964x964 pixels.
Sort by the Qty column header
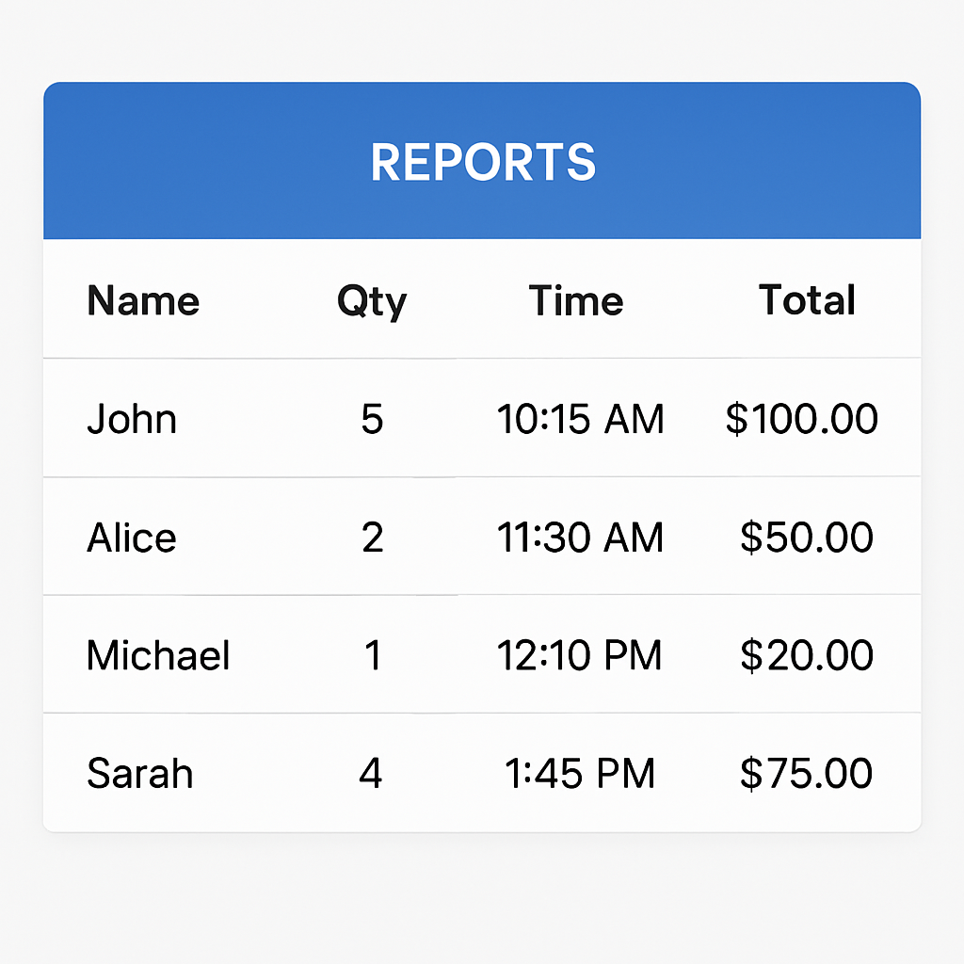(372, 302)
